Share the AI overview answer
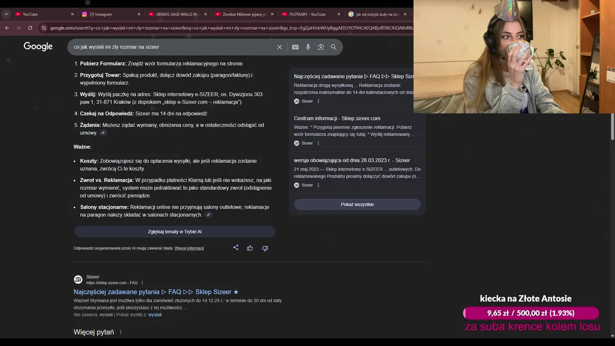The width and height of the screenshot is (615, 346). pyautogui.click(x=235, y=248)
